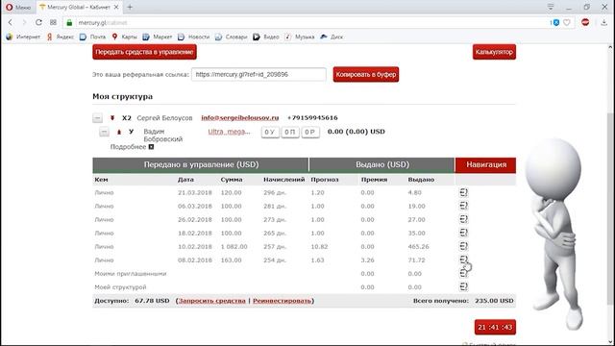
Task: Open navigation icon for Моей структурой row
Action: pos(463,286)
